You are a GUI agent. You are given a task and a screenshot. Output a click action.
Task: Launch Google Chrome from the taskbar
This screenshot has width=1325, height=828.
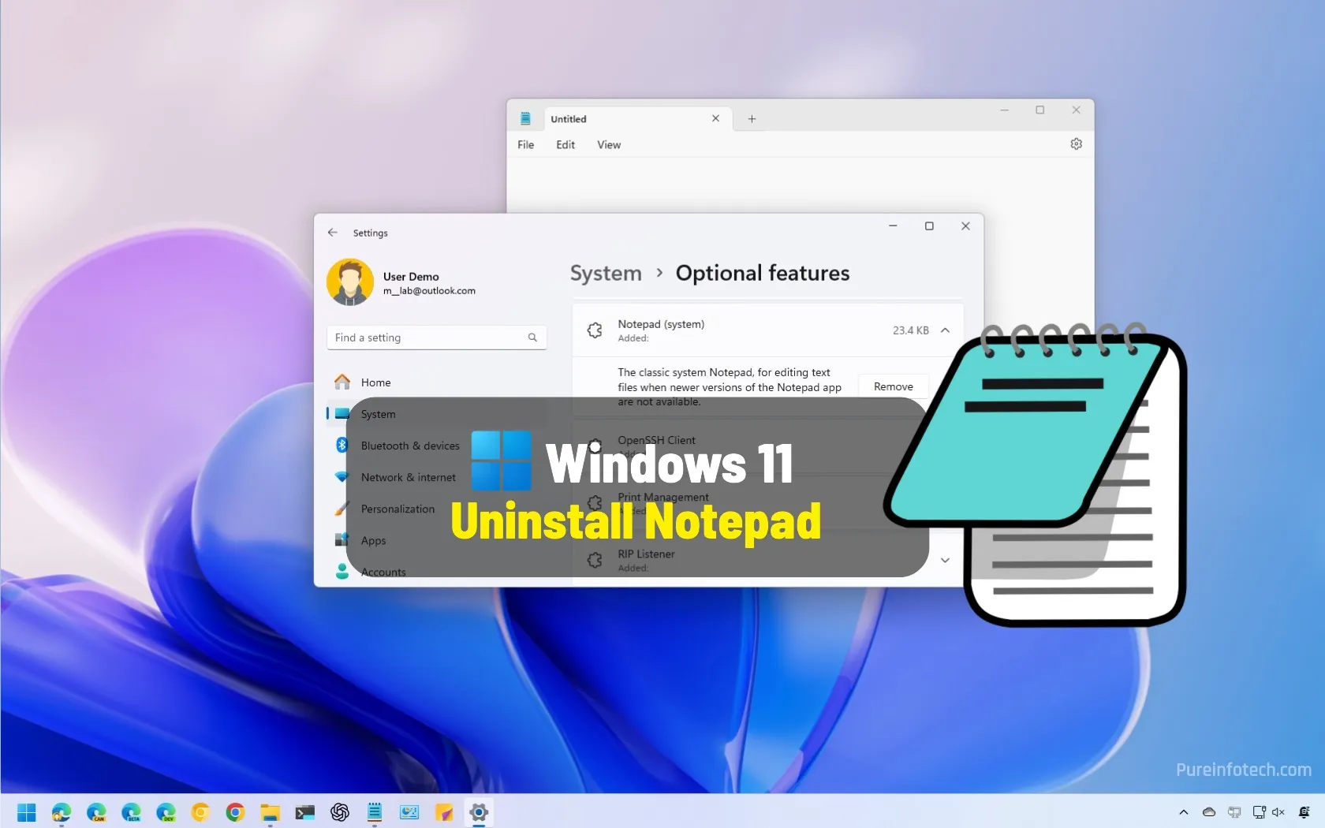235,811
